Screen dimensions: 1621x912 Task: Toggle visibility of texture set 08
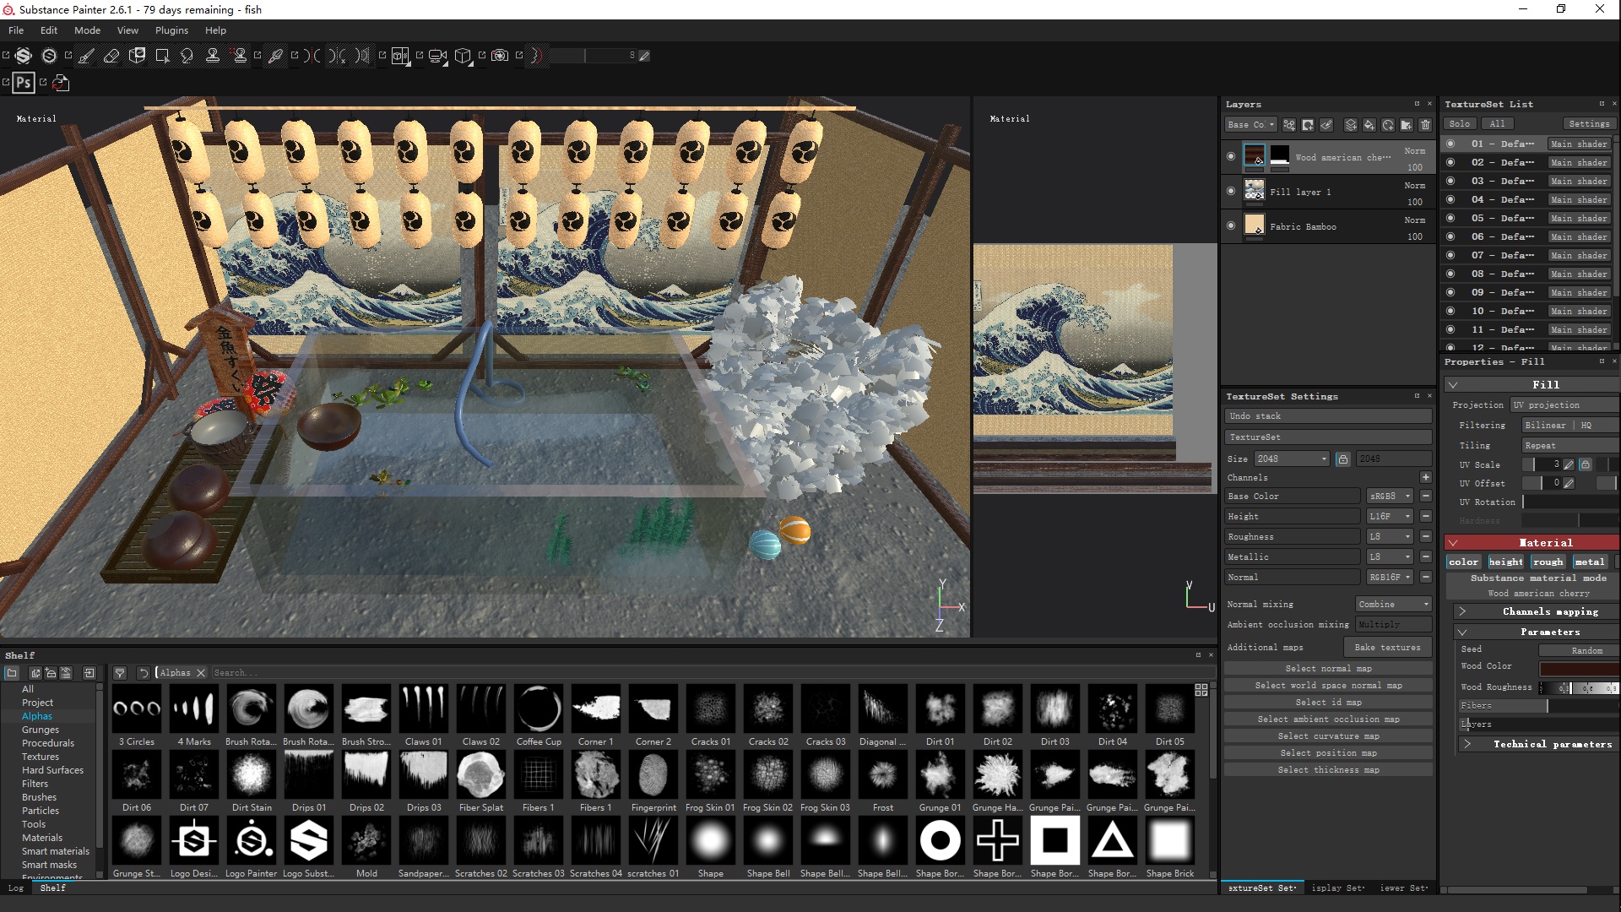[x=1450, y=274]
